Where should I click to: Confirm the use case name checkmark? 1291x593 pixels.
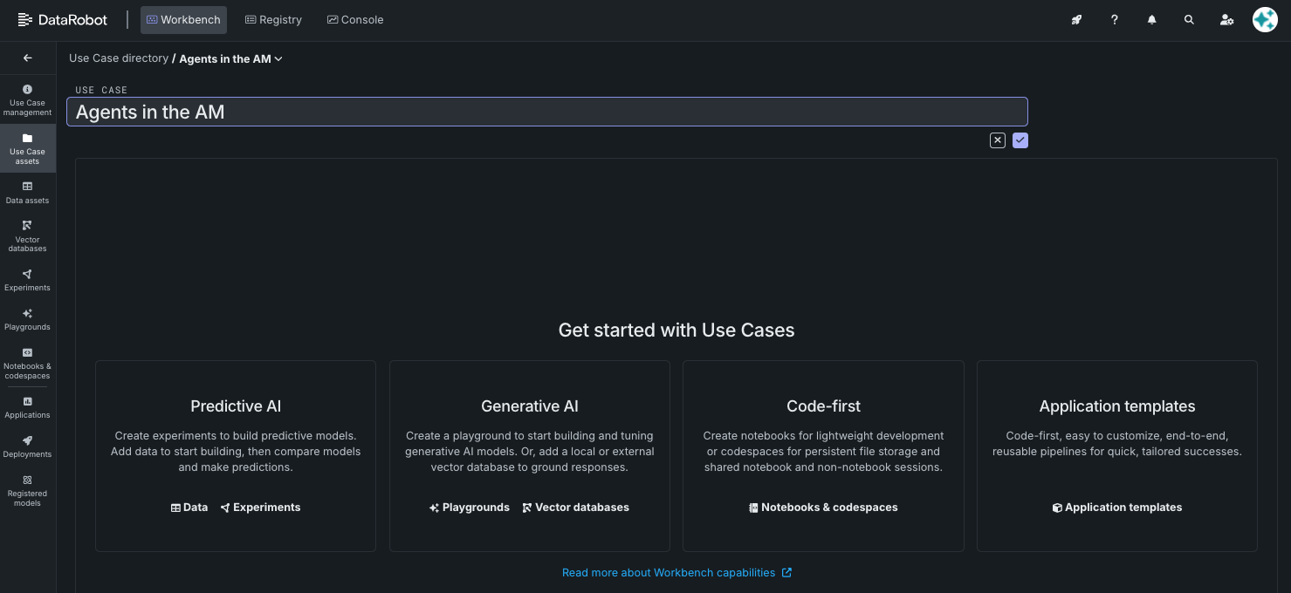(1020, 140)
